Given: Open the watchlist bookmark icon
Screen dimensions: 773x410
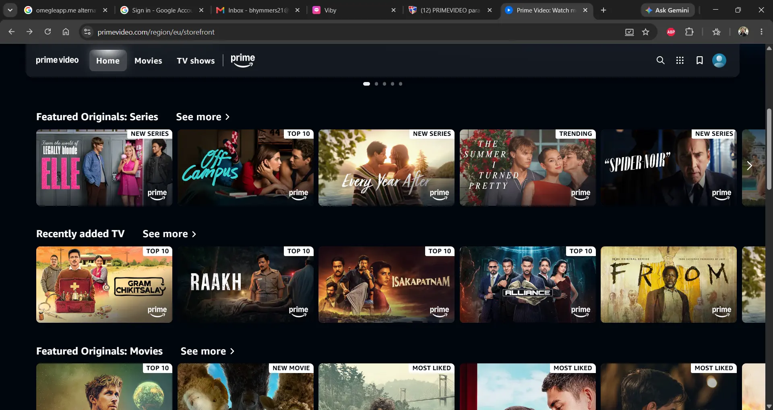Looking at the screenshot, I should (x=700, y=60).
